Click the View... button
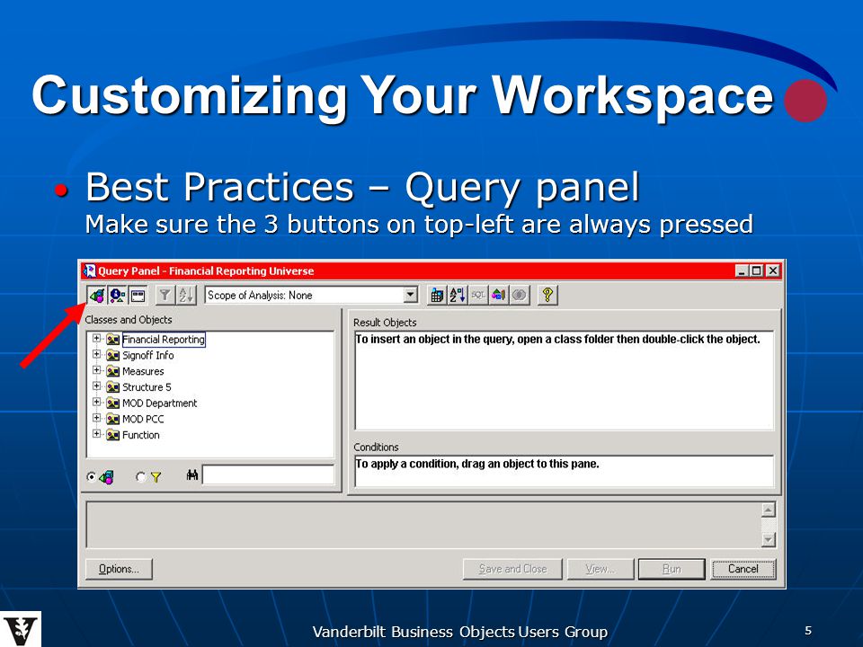 (601, 569)
